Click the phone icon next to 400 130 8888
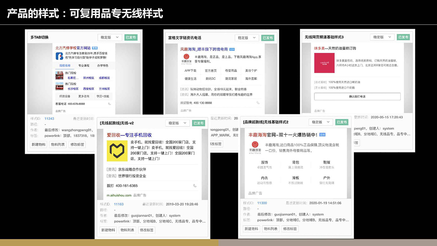 [258, 103]
